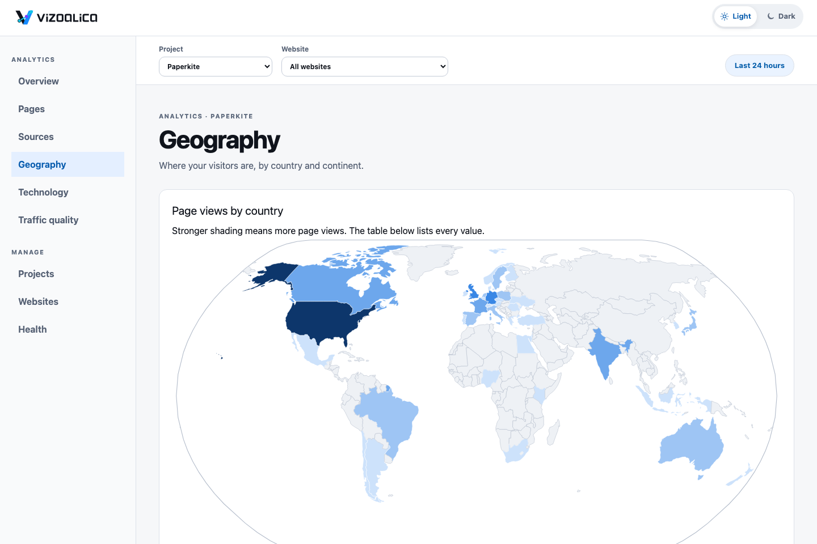Viewport: 817px width, 544px height.
Task: Click the United States on the map
Action: (323, 320)
